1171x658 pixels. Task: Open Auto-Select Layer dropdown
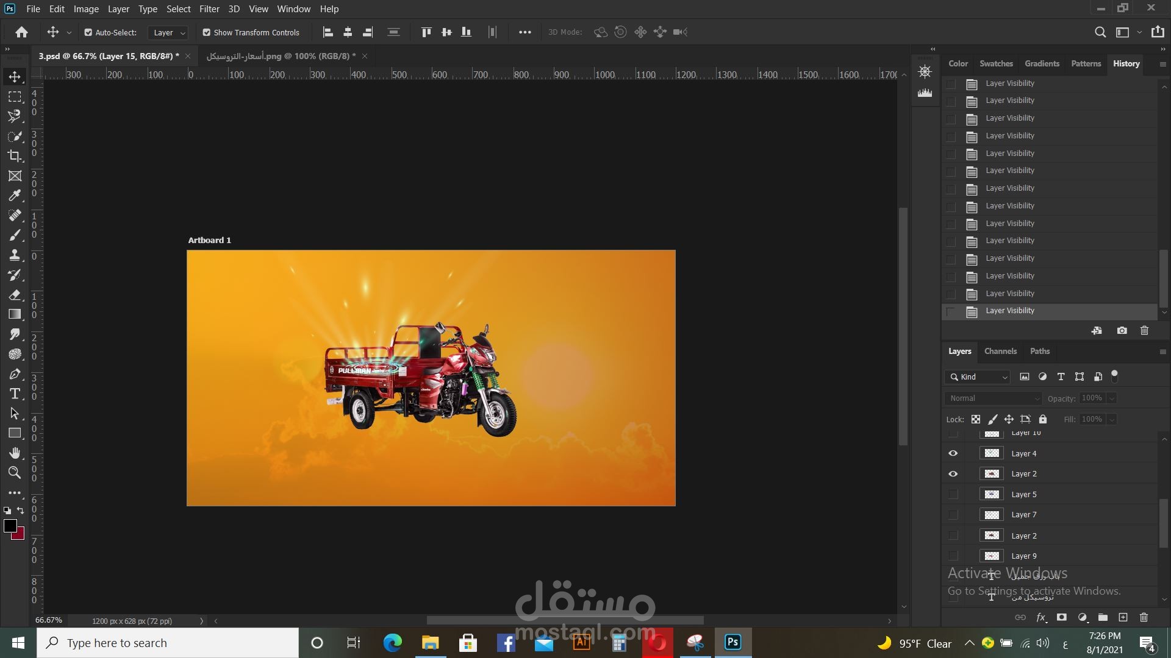tap(168, 32)
